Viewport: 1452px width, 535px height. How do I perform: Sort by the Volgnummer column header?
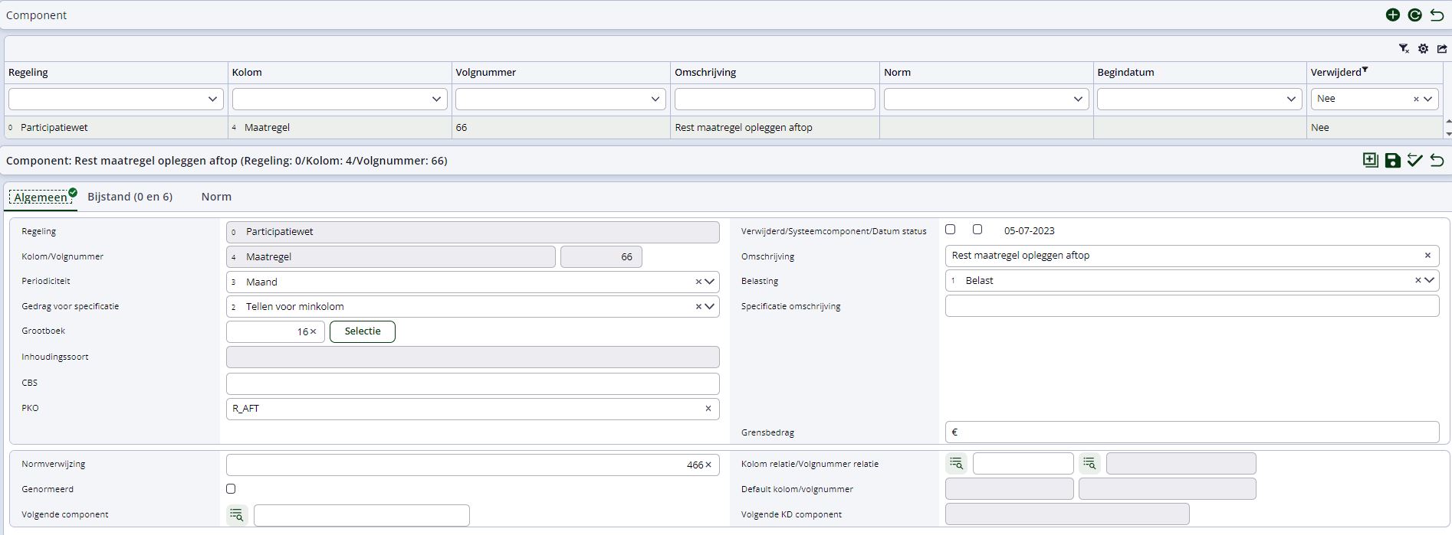point(485,72)
